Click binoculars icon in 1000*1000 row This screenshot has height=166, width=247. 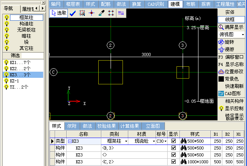pyautogui.click(x=183, y=162)
